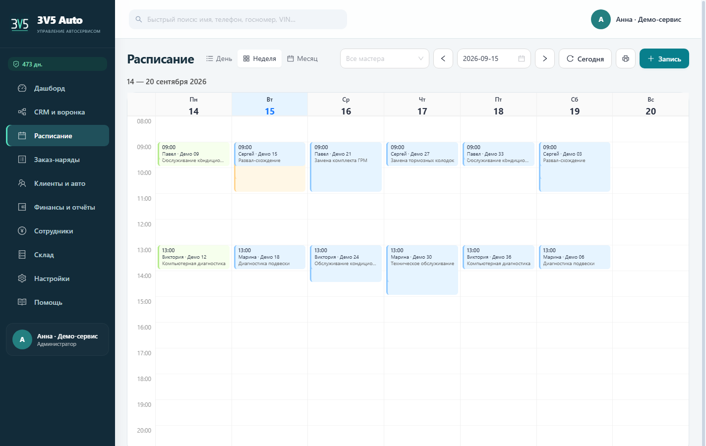Image resolution: width=706 pixels, height=446 pixels.
Task: Focus the quick search field
Action: tap(238, 19)
